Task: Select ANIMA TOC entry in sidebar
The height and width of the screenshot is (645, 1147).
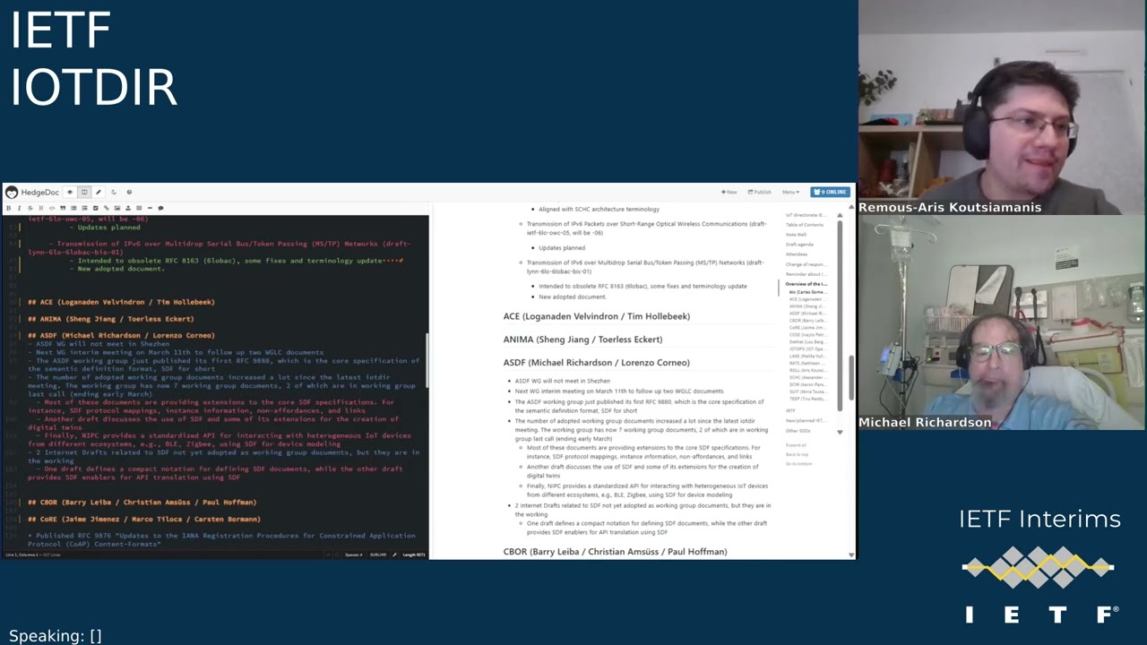Action: pos(806,306)
